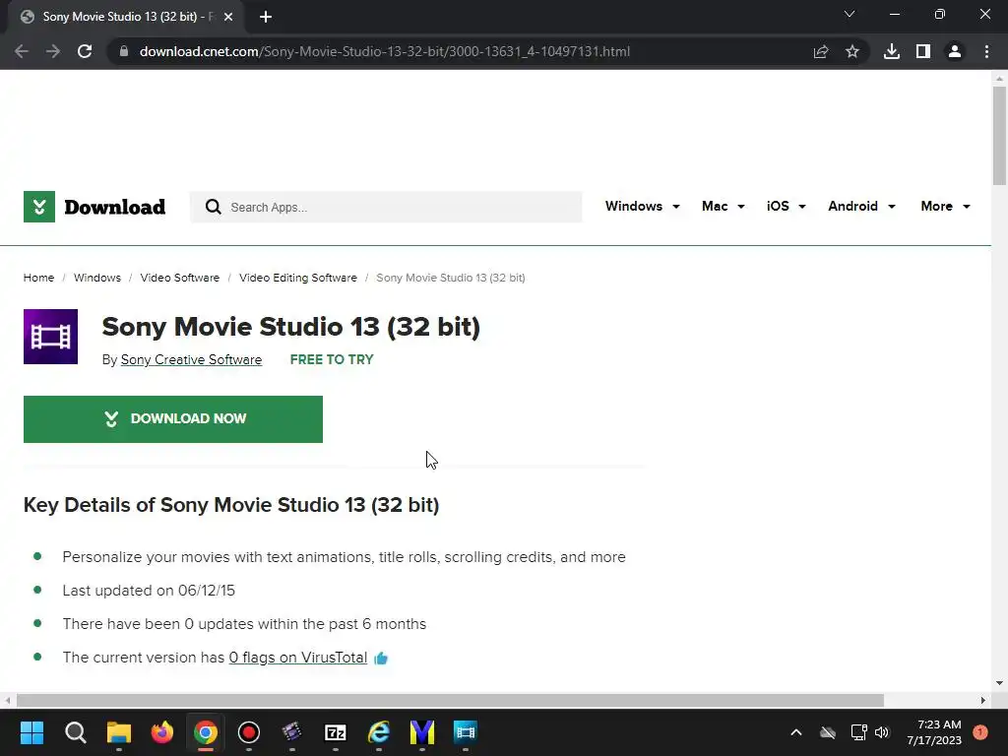The image size is (1008, 756).
Task: Select the Sony Movie Studio 13 browser tab
Action: (126, 17)
